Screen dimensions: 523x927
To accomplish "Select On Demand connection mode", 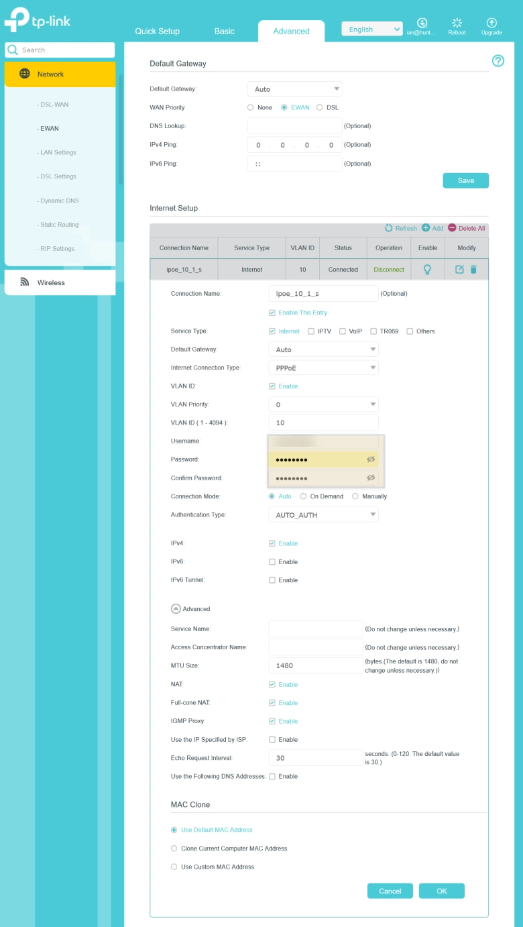I will point(304,496).
